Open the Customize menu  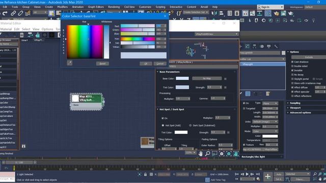click(x=145, y=7)
